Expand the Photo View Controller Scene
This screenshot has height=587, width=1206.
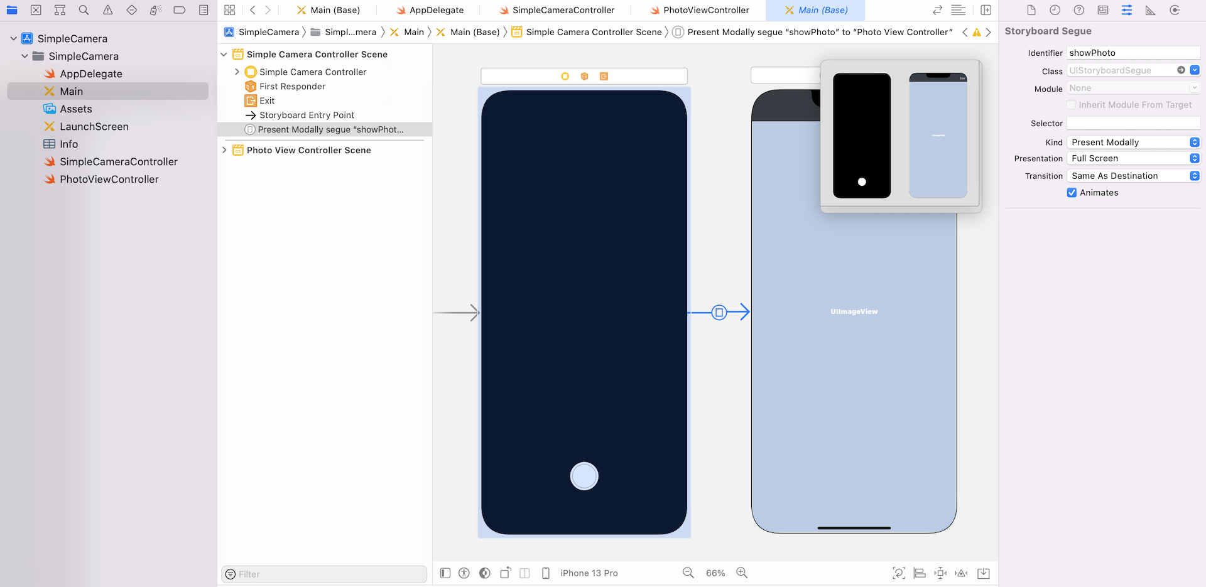pos(224,150)
